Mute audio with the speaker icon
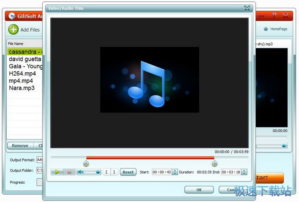This screenshot has height=202, width=299. click(80, 172)
